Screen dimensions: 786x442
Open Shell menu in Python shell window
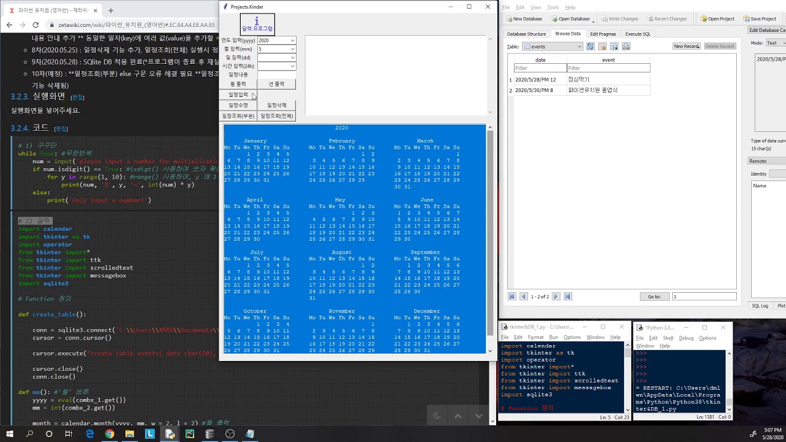[x=668, y=338]
